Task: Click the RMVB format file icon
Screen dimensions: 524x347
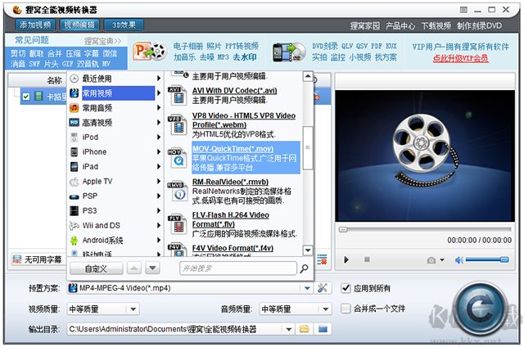Action: tap(178, 192)
